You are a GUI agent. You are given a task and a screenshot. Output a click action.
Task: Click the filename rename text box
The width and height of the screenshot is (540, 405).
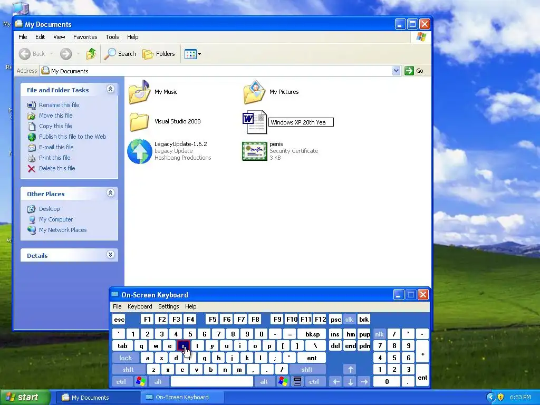[x=301, y=122]
